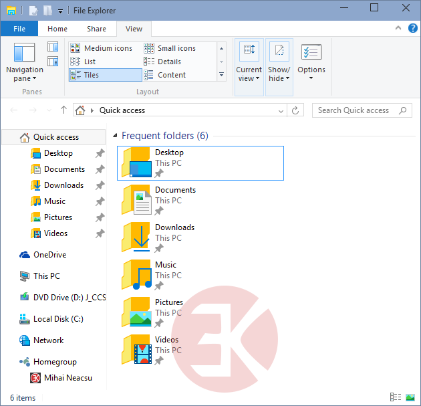Customize Quick Access Toolbar dropdown arrow
Viewport: 421px width, 406px height.
[61, 11]
